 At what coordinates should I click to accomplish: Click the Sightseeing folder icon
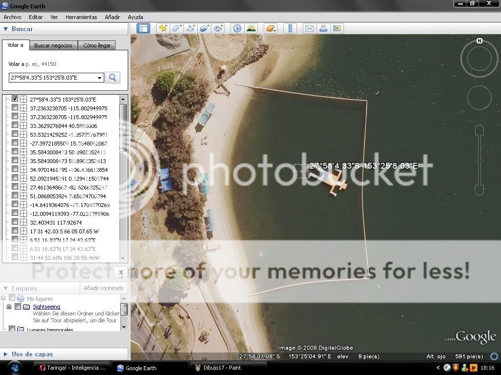pyautogui.click(x=26, y=307)
